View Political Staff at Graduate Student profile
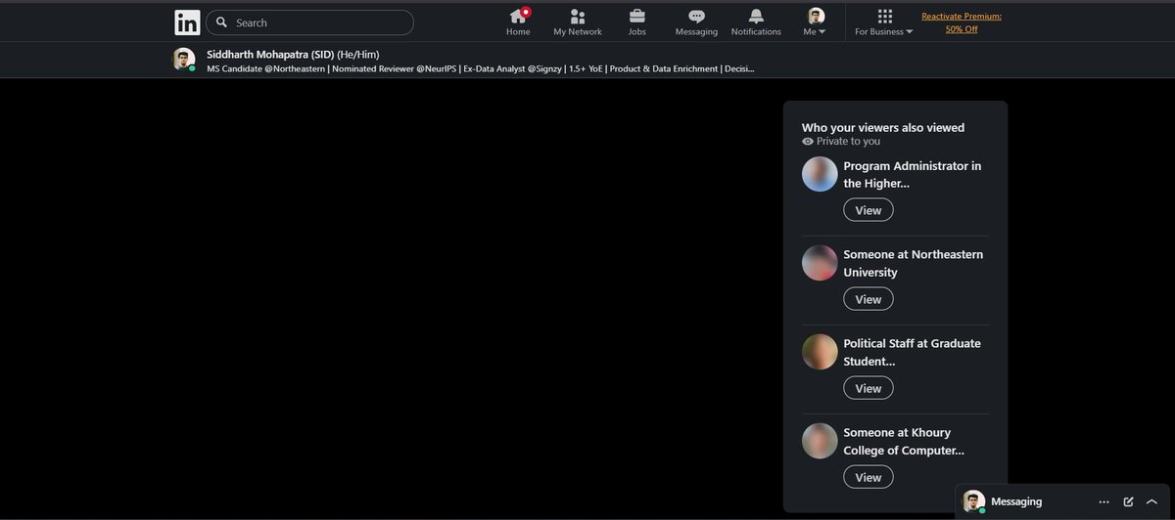This screenshot has width=1175, height=520. [x=869, y=388]
